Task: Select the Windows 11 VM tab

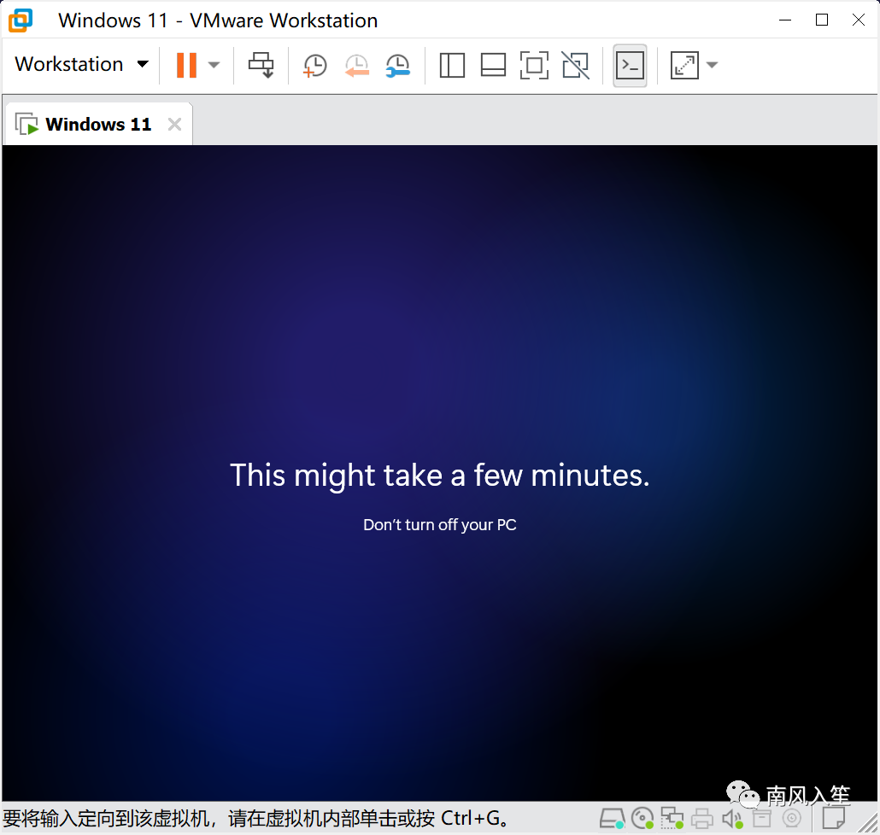Action: 98,124
